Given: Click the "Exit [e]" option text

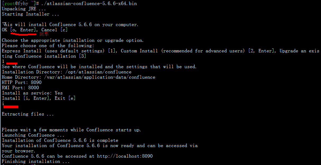Looking at the screenshot, I should coord(65,98).
